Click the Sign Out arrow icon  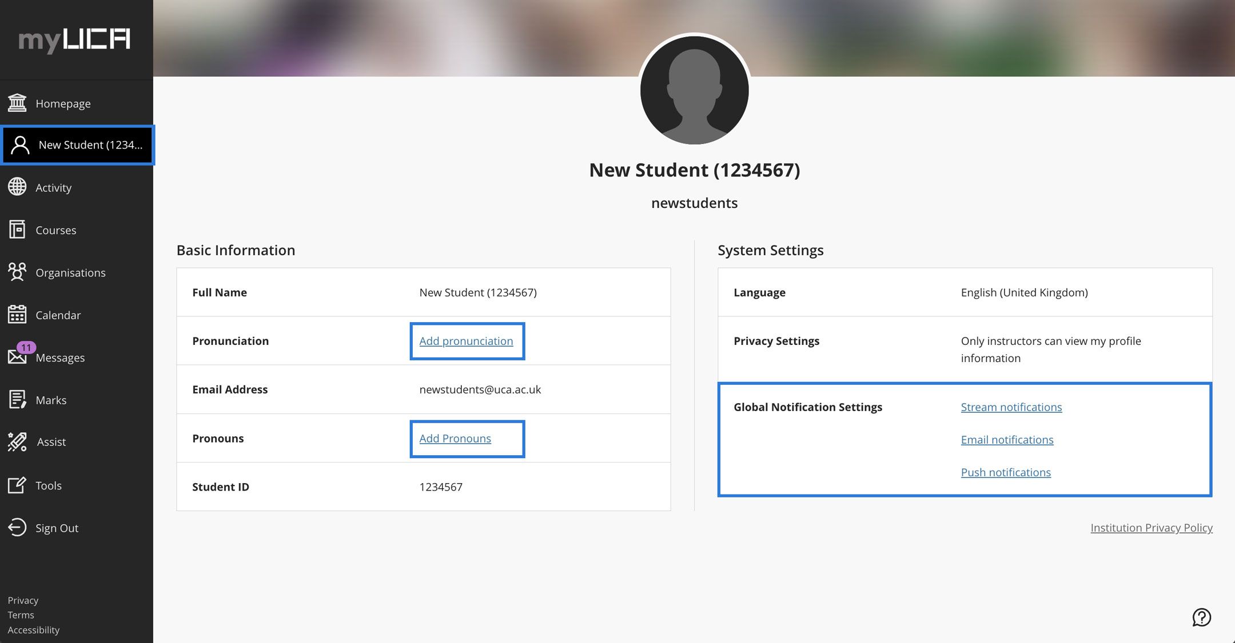click(x=17, y=527)
